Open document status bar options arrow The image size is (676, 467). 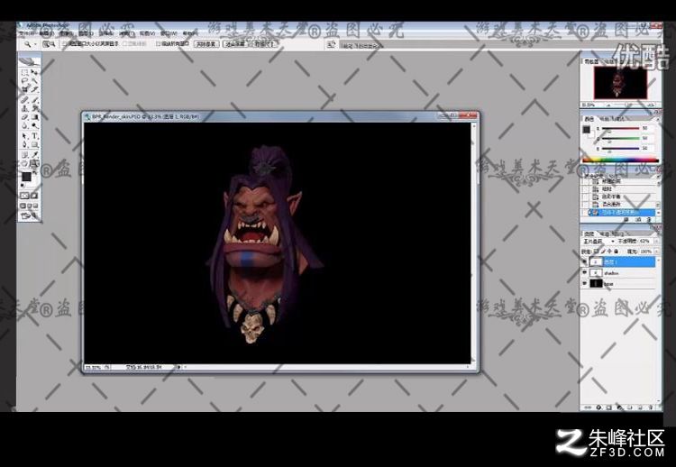178,367
